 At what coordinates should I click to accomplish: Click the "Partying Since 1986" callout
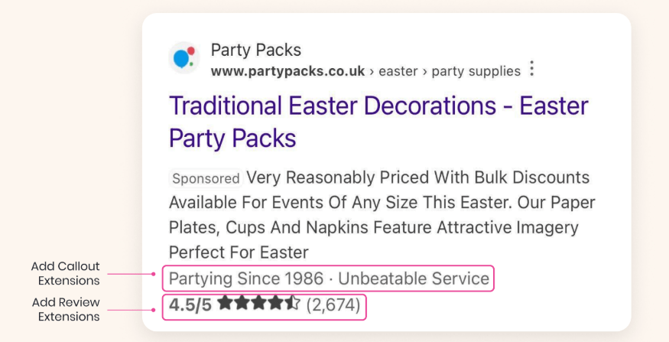click(x=246, y=278)
